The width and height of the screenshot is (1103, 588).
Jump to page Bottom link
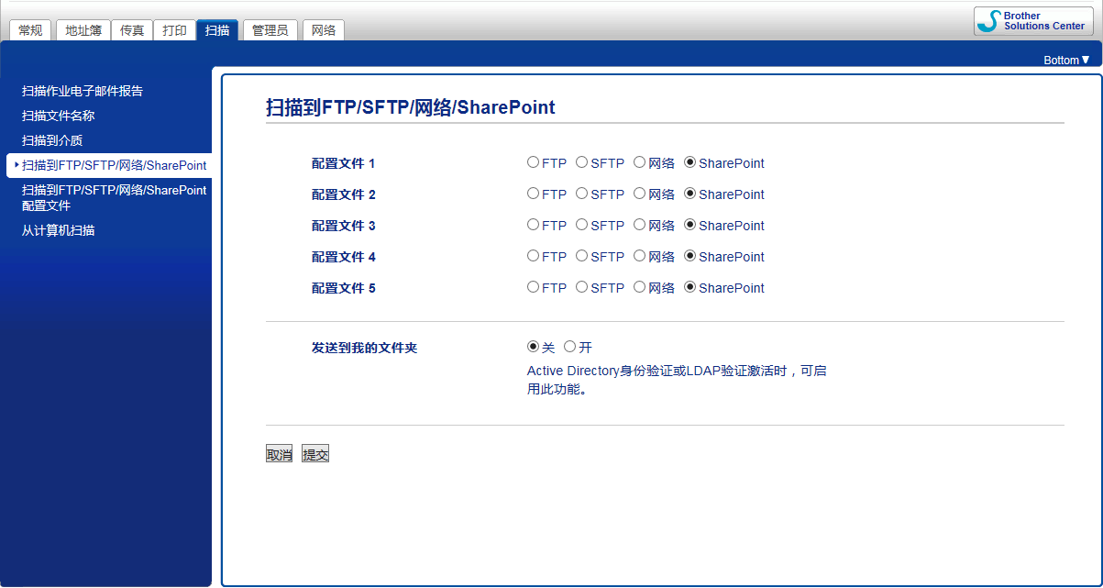1066,60
